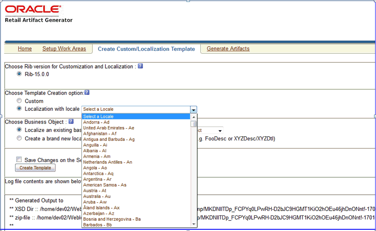Select Armenia - Am locale

(x=136, y=157)
